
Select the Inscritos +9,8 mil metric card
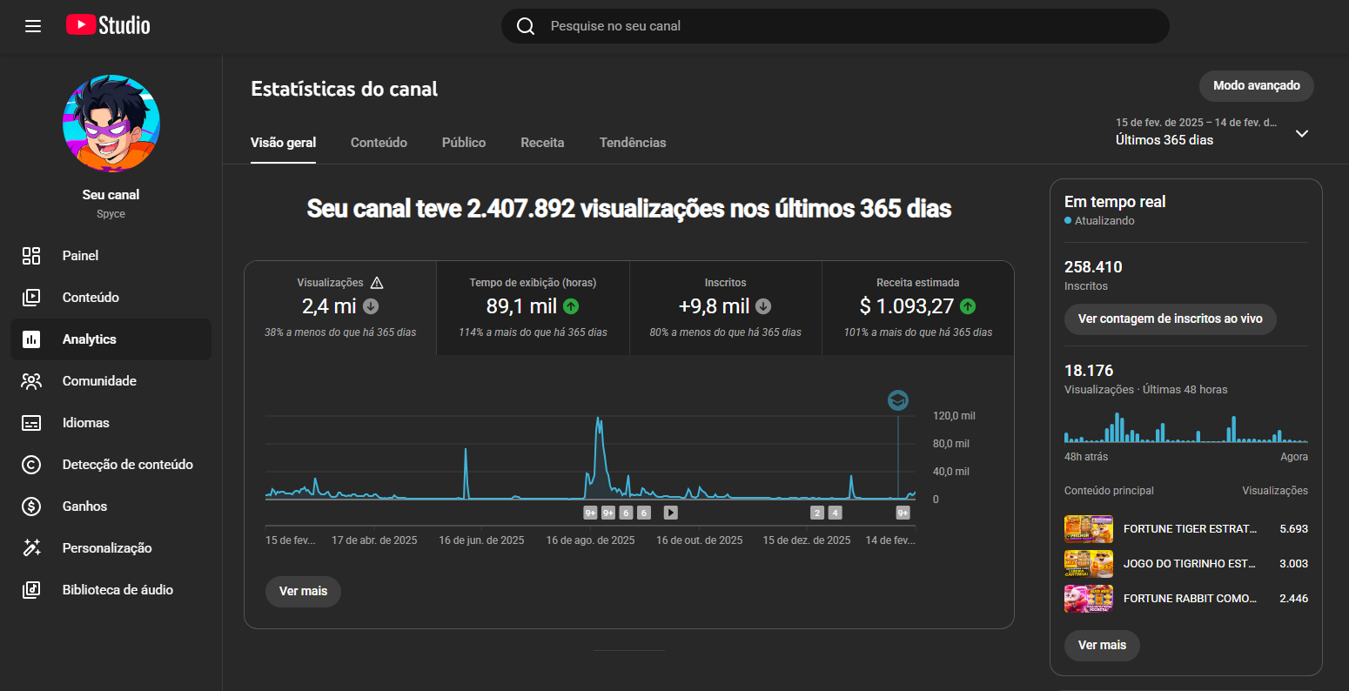726,308
